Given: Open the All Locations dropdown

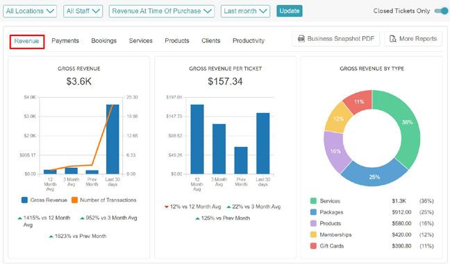Looking at the screenshot, I should coord(30,11).
